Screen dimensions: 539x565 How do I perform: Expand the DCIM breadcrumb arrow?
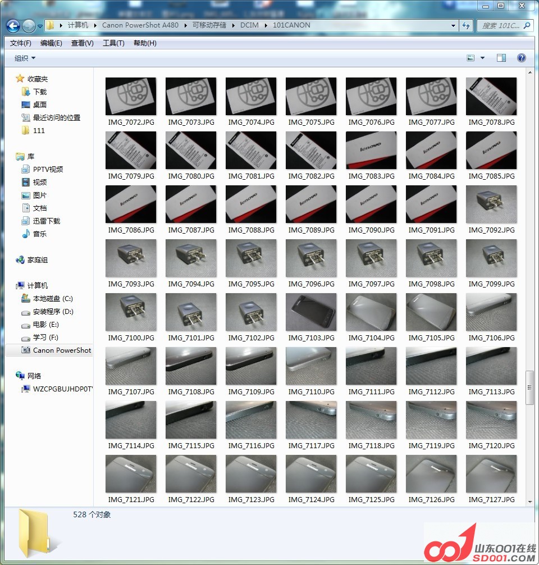pyautogui.click(x=266, y=25)
